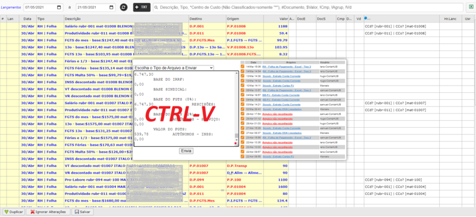Click the Salvar button

83,212
